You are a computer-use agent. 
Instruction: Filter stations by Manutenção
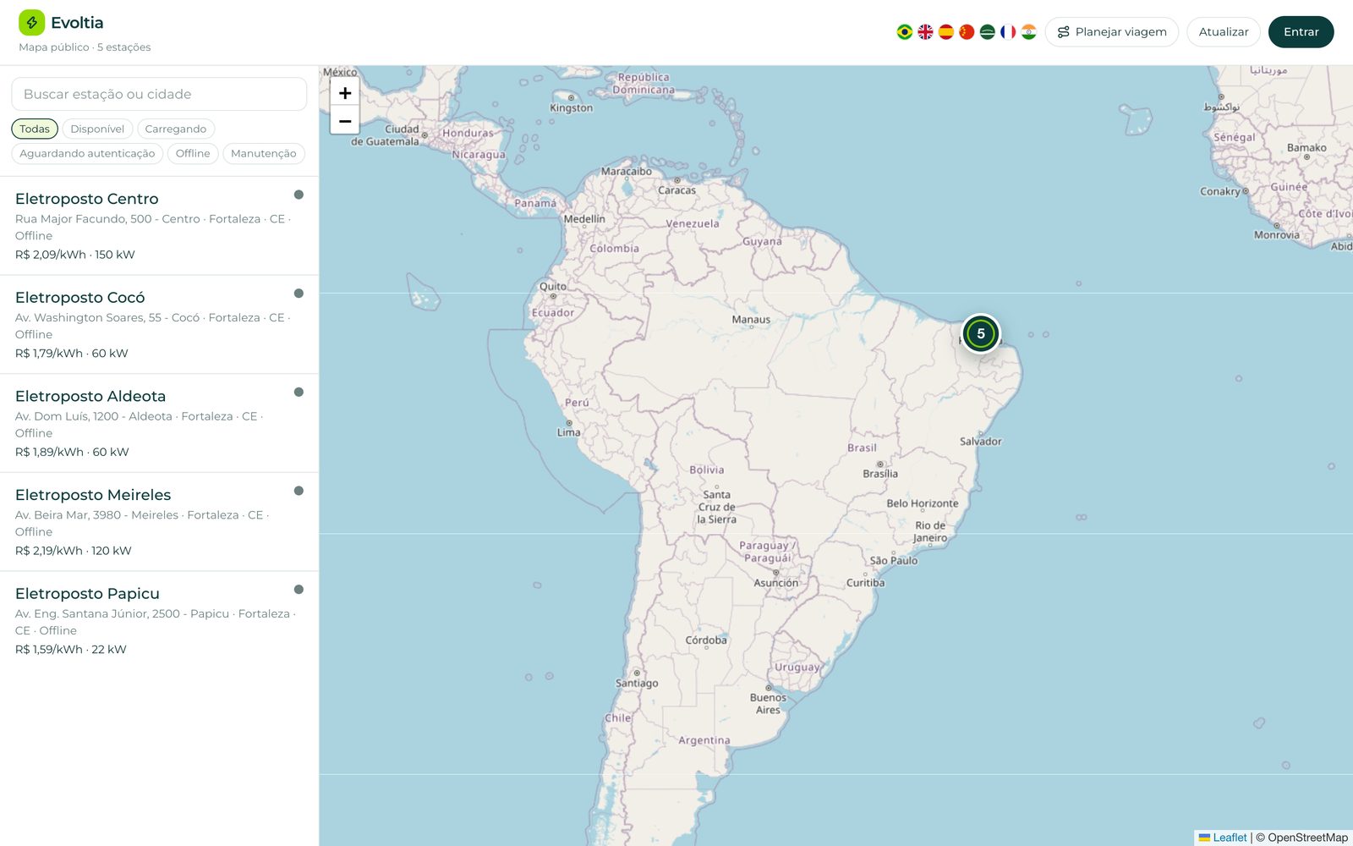[264, 153]
